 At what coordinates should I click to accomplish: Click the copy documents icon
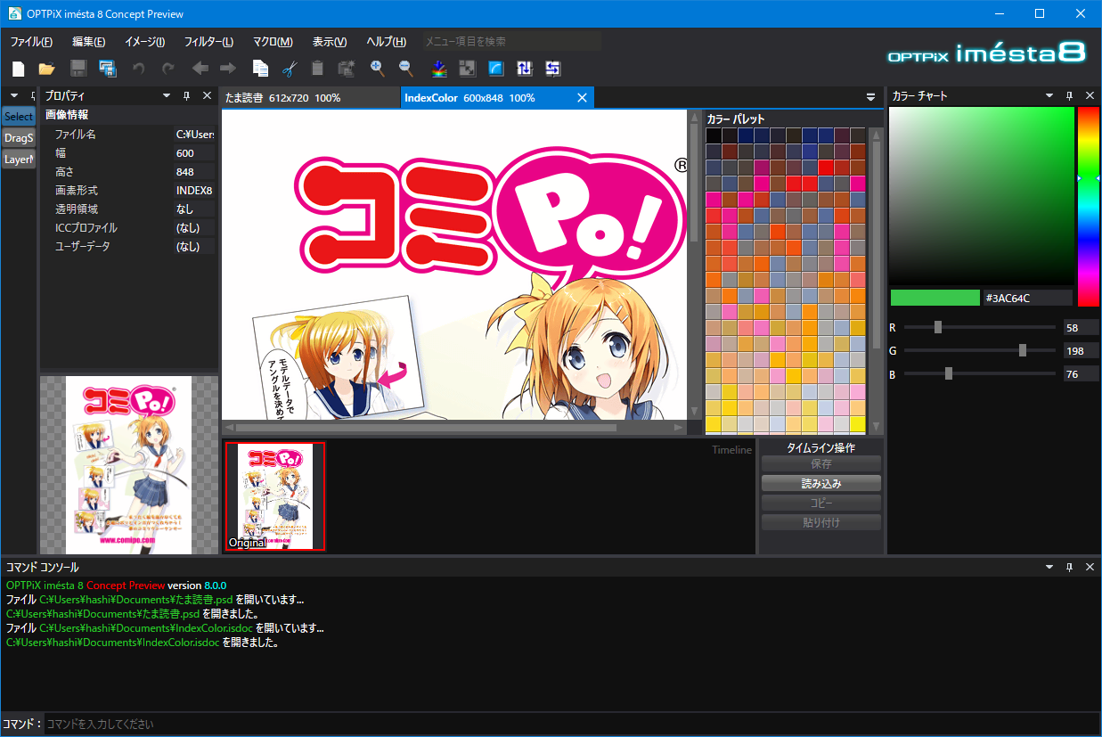coord(260,69)
